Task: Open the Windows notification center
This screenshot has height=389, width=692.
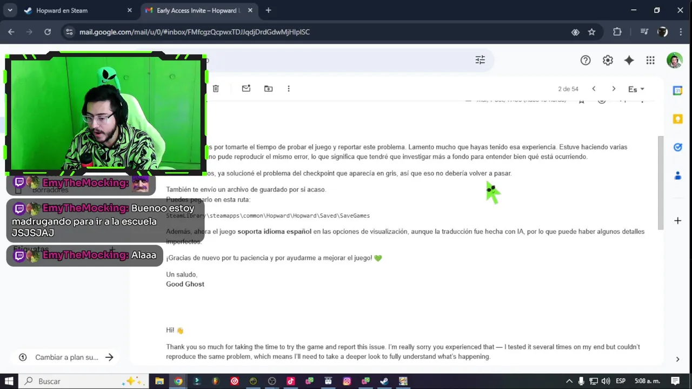Action: click(x=675, y=381)
